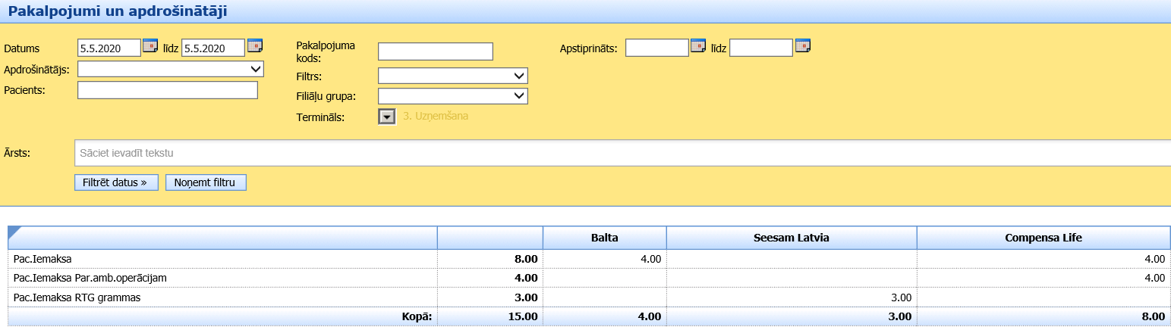Open calendar for Apstiprināts start date
The width and height of the screenshot is (1171, 327).
(698, 47)
